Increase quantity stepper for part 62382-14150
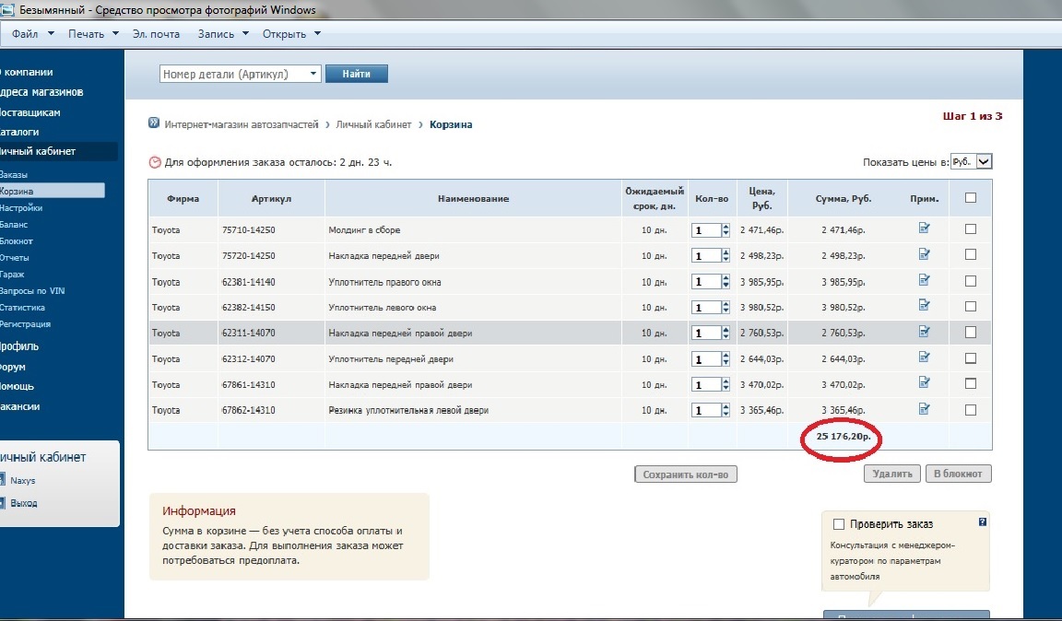The image size is (1062, 621). pyautogui.click(x=726, y=304)
